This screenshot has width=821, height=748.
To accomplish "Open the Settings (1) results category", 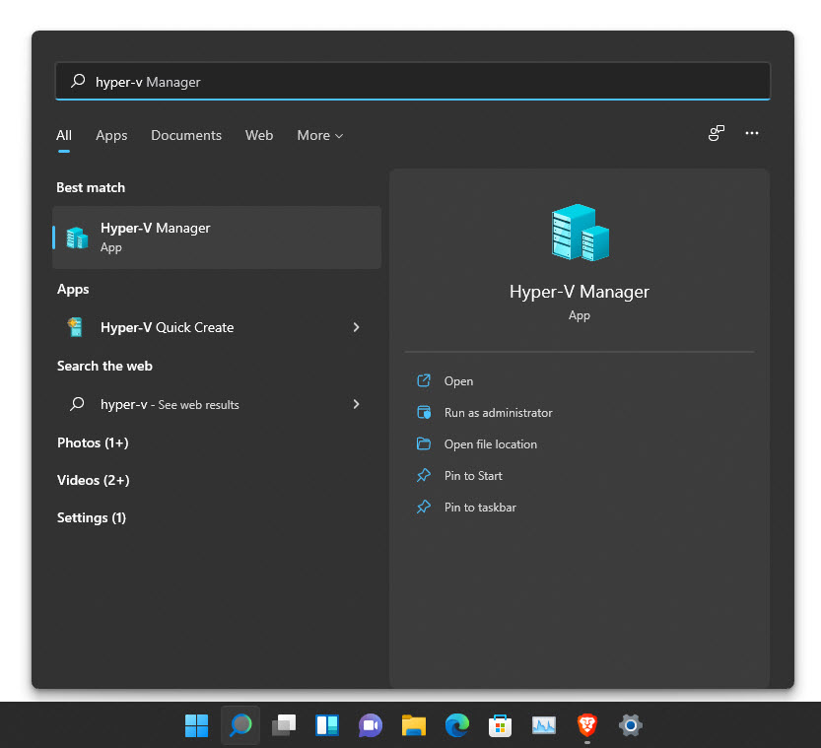I will click(x=92, y=517).
